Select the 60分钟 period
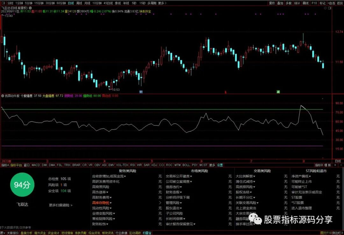This screenshot has width=344, height=235. 61,3
